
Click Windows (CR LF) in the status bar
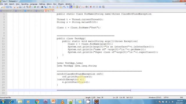coord(155,98)
